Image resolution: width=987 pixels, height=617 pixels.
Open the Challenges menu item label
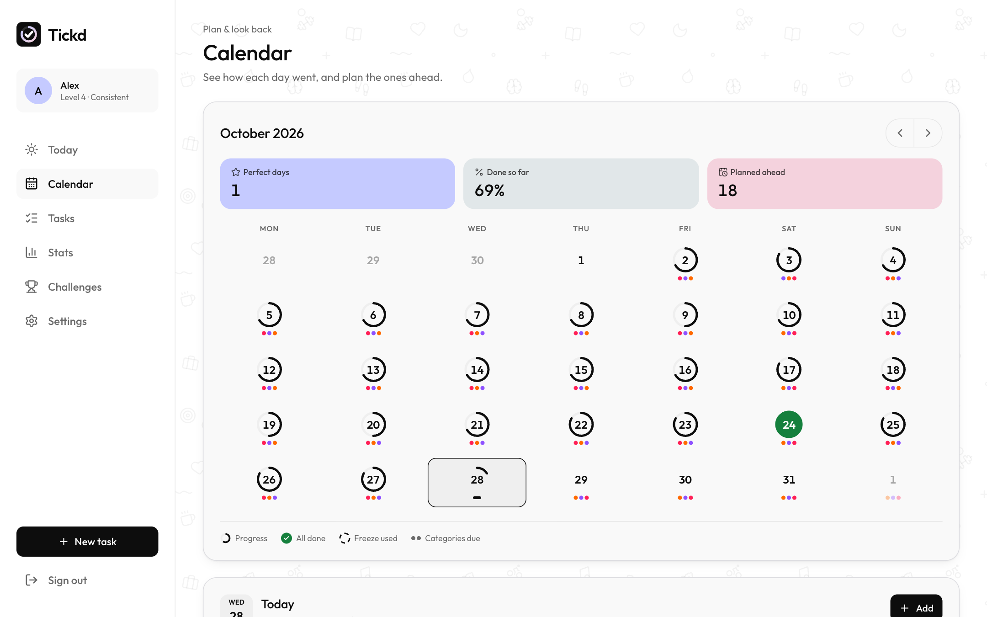[x=75, y=287]
